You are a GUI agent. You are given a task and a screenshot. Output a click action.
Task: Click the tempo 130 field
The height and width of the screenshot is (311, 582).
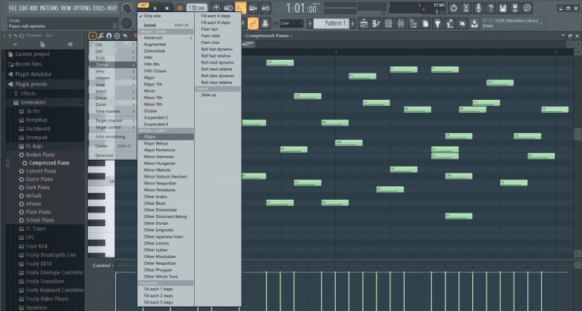pos(197,8)
